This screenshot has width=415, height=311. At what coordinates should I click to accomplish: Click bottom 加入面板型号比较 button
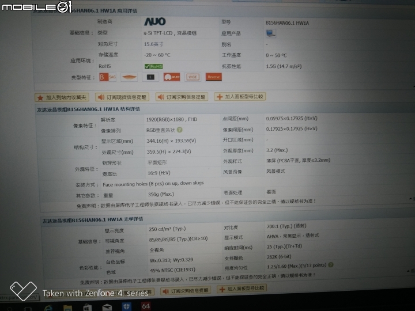[x=242, y=289]
